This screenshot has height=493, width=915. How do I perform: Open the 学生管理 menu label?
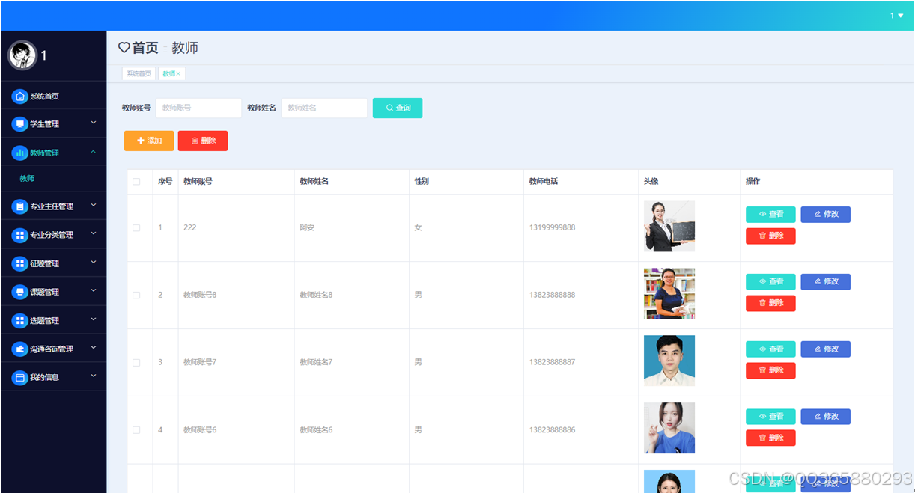45,124
